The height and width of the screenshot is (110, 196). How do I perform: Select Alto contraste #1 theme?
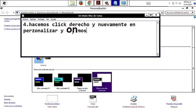tap(43, 82)
